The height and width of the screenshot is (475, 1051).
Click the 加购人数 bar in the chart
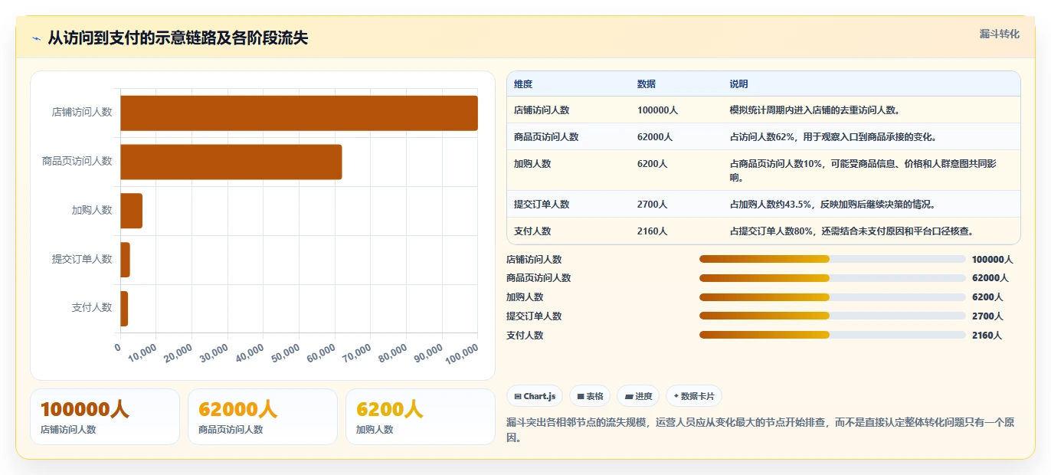coord(131,211)
